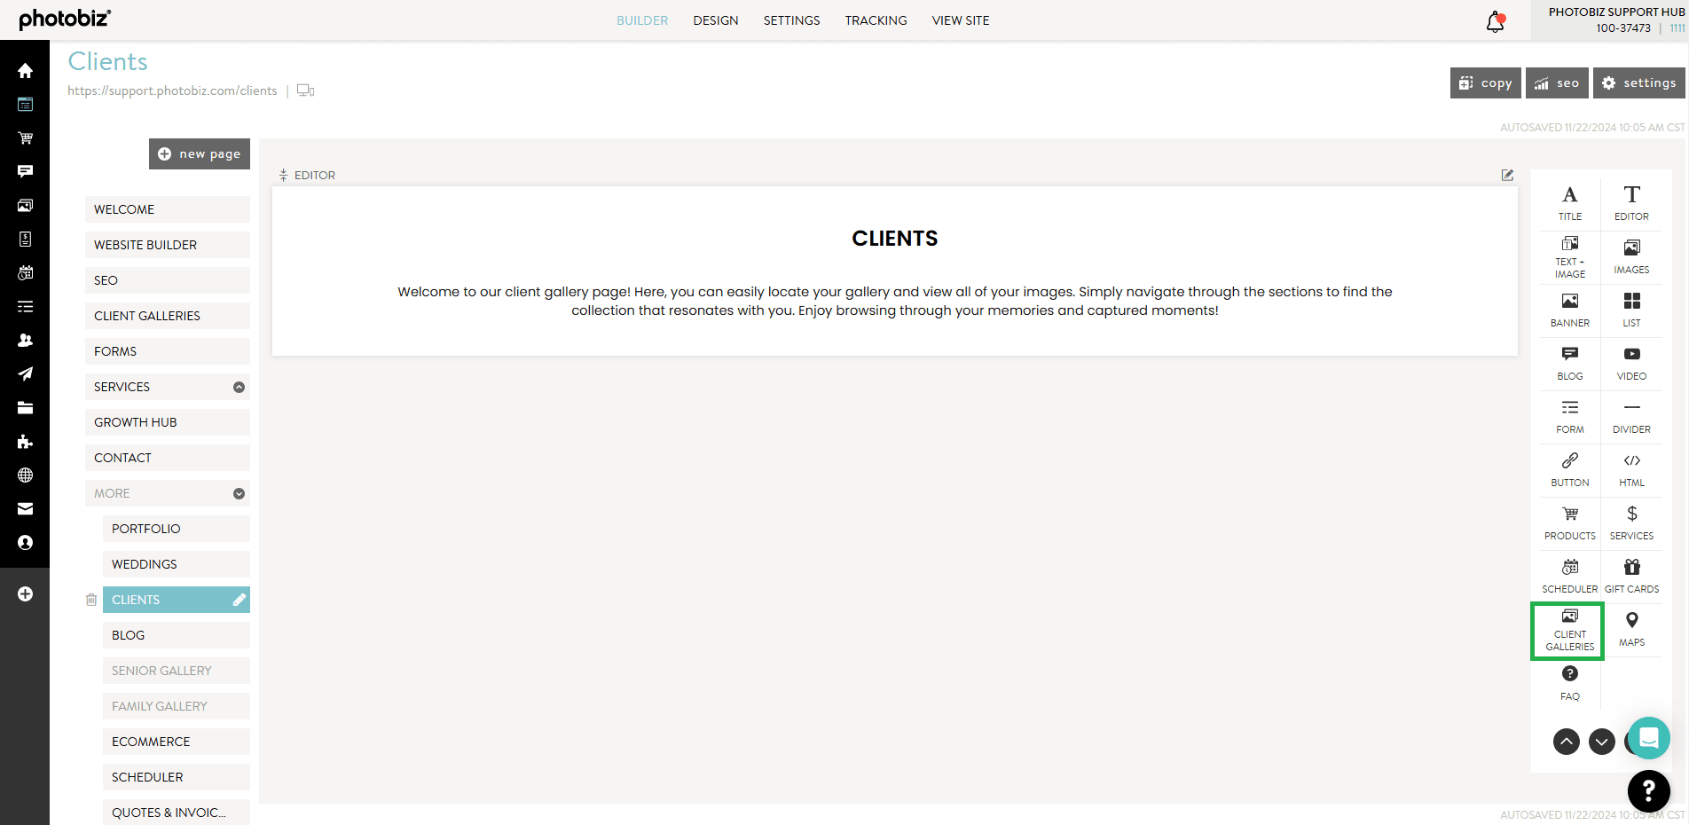The height and width of the screenshot is (825, 1689).
Task: Delete the Clients page with the trash icon
Action: [x=90, y=600]
